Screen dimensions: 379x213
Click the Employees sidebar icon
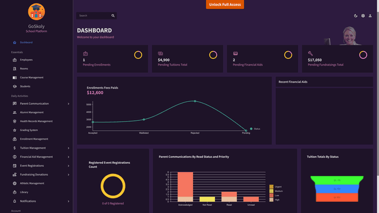pyautogui.click(x=14, y=60)
